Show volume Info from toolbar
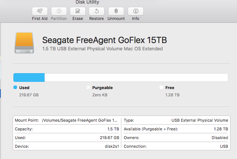 pyautogui.click(x=135, y=11)
